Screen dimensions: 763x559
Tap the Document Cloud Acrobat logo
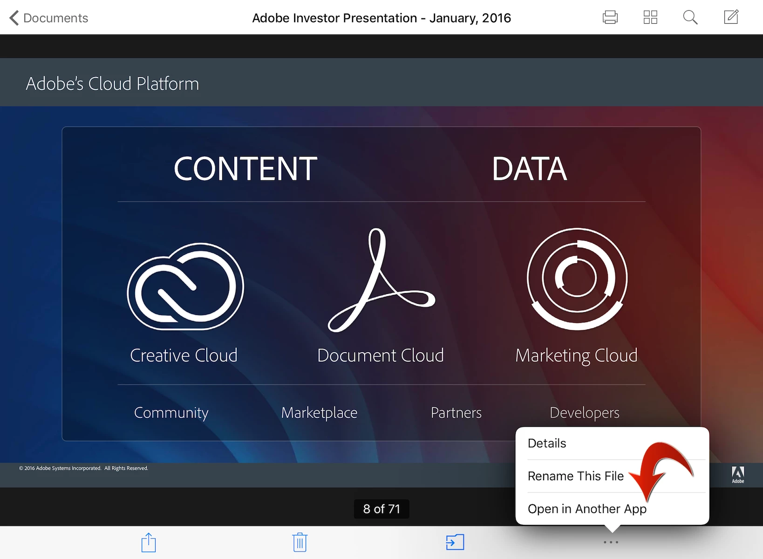381,280
